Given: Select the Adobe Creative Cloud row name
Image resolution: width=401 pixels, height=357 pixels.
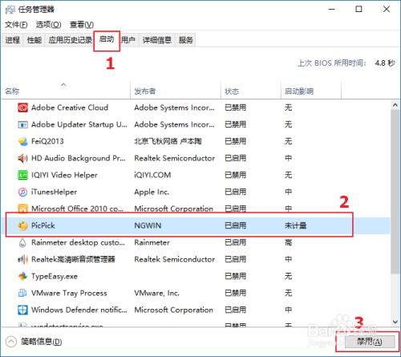Looking at the screenshot, I should pos(70,108).
